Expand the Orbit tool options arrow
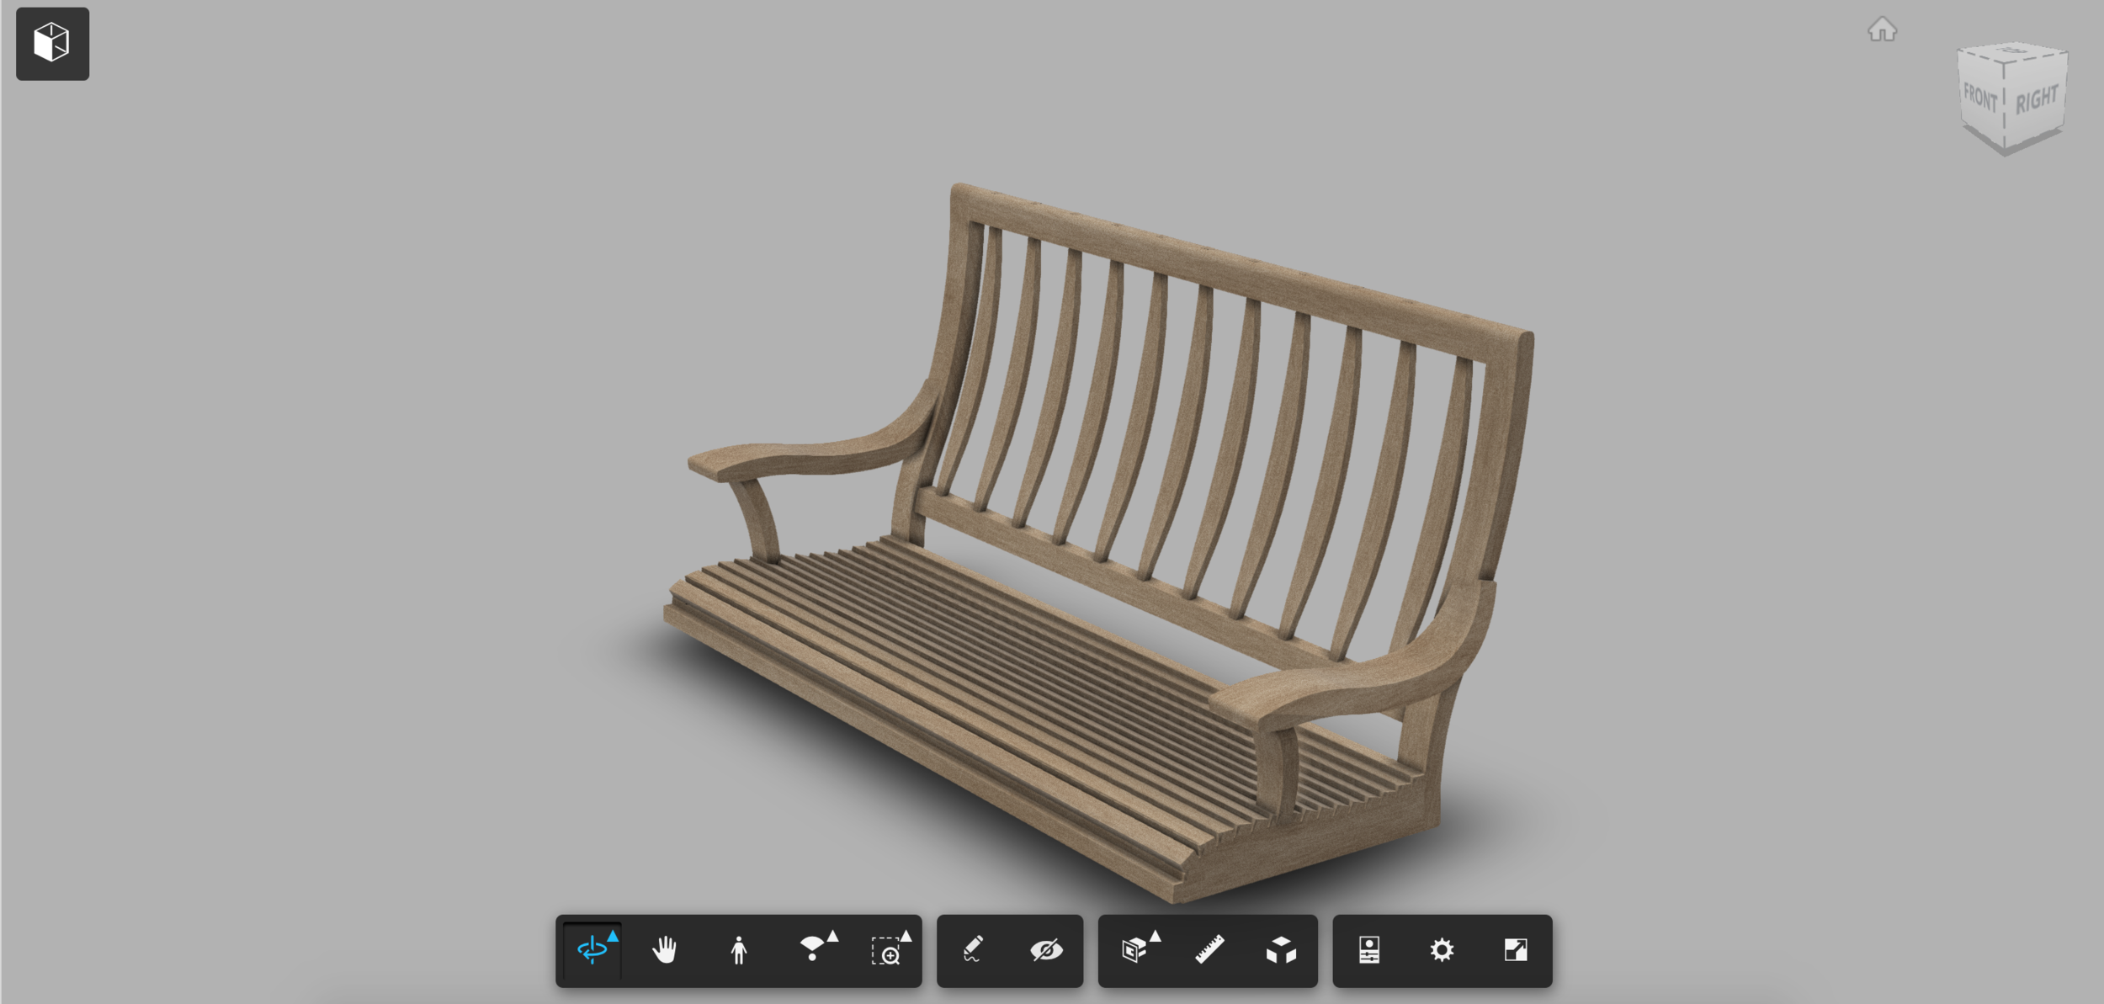This screenshot has width=2104, height=1004. click(x=614, y=936)
